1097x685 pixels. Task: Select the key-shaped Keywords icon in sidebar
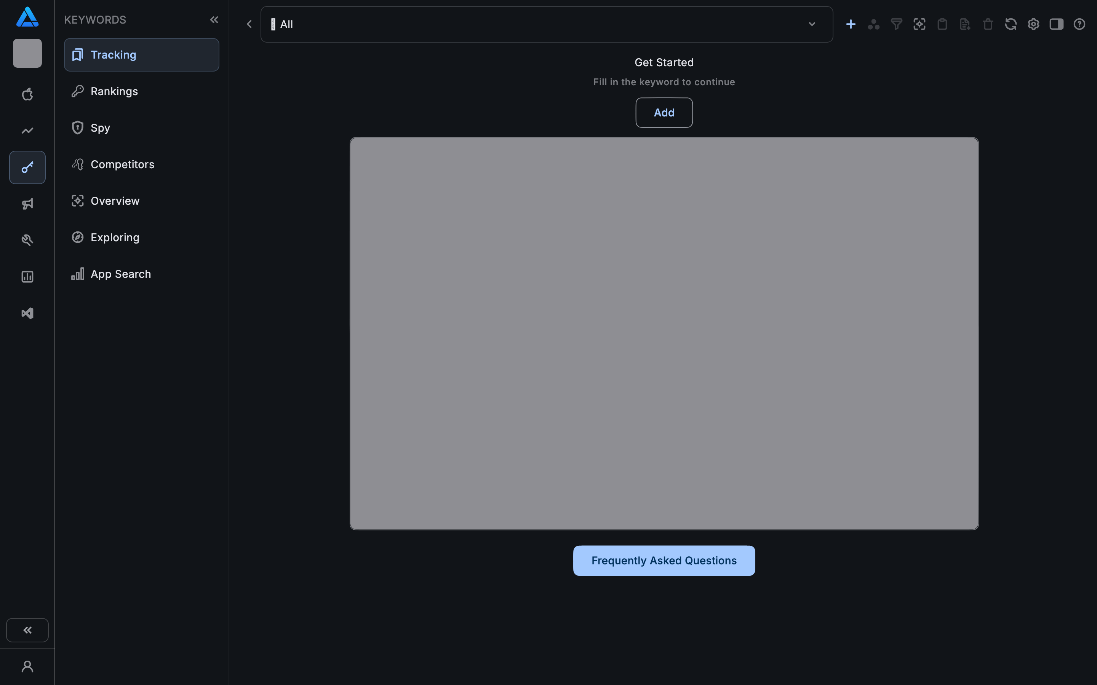pos(27,167)
